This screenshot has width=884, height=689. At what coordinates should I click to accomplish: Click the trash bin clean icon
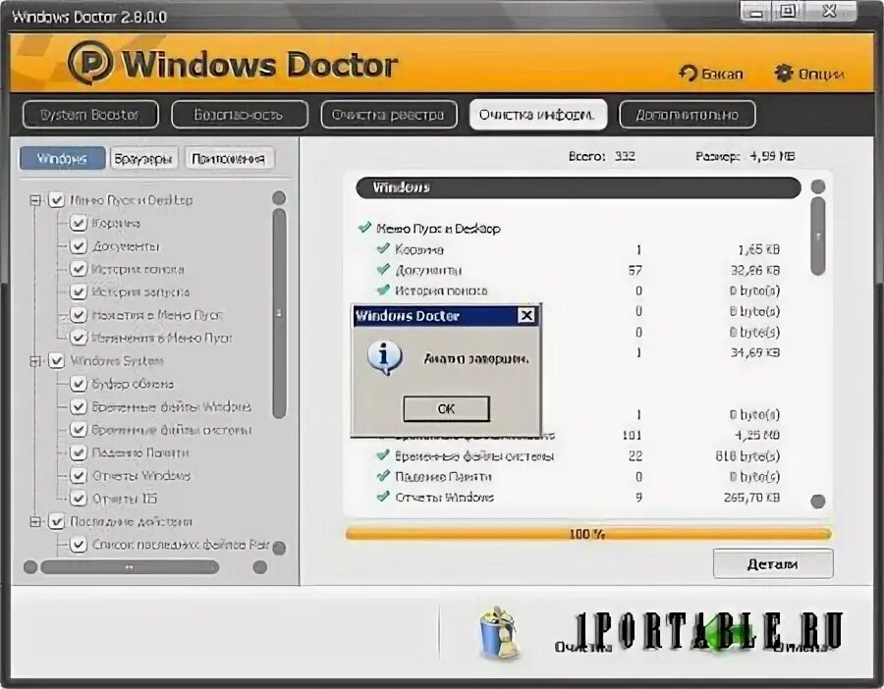click(498, 633)
